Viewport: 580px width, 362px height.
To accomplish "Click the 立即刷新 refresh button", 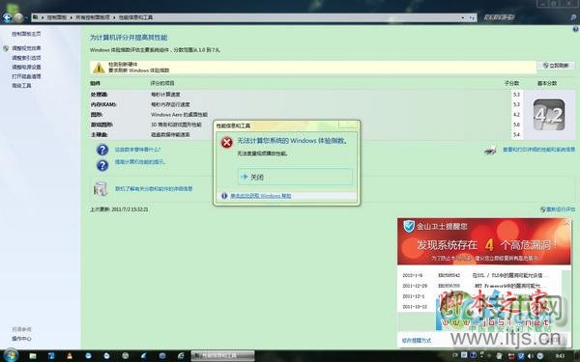I will pyautogui.click(x=556, y=66).
